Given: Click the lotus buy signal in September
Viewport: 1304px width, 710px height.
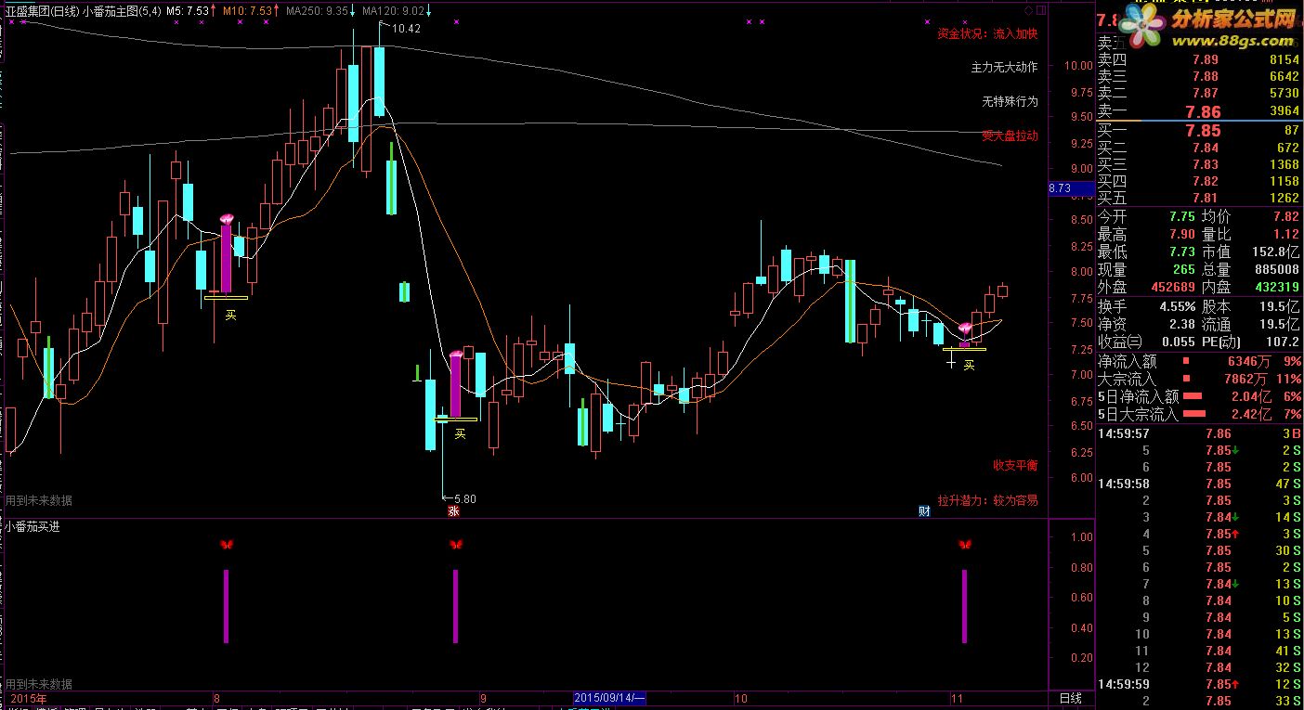Looking at the screenshot, I should pyautogui.click(x=456, y=355).
